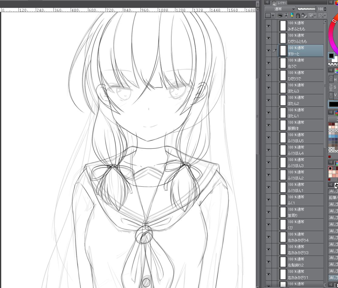The width and height of the screenshot is (338, 288).
Task: Switch to the HSV slider tab
Action: pyautogui.click(x=331, y=87)
